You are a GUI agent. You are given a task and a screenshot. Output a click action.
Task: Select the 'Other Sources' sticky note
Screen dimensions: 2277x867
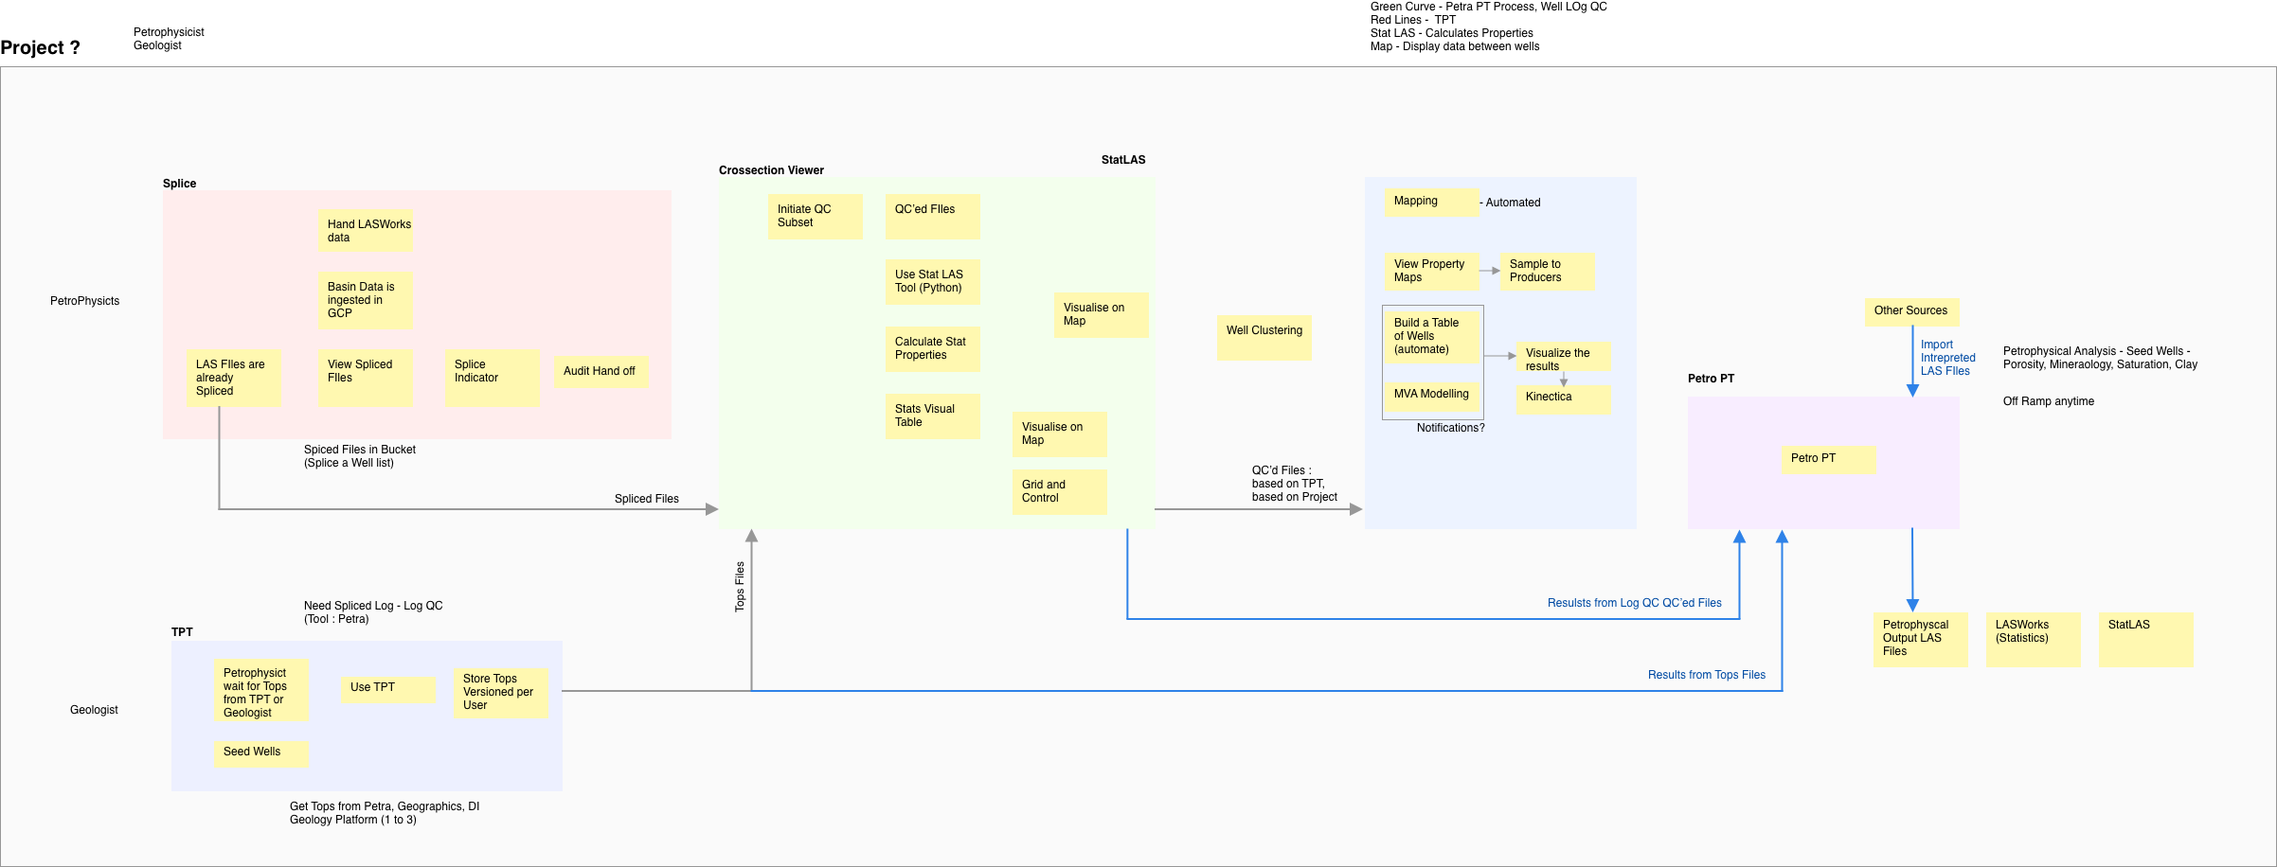(1911, 311)
